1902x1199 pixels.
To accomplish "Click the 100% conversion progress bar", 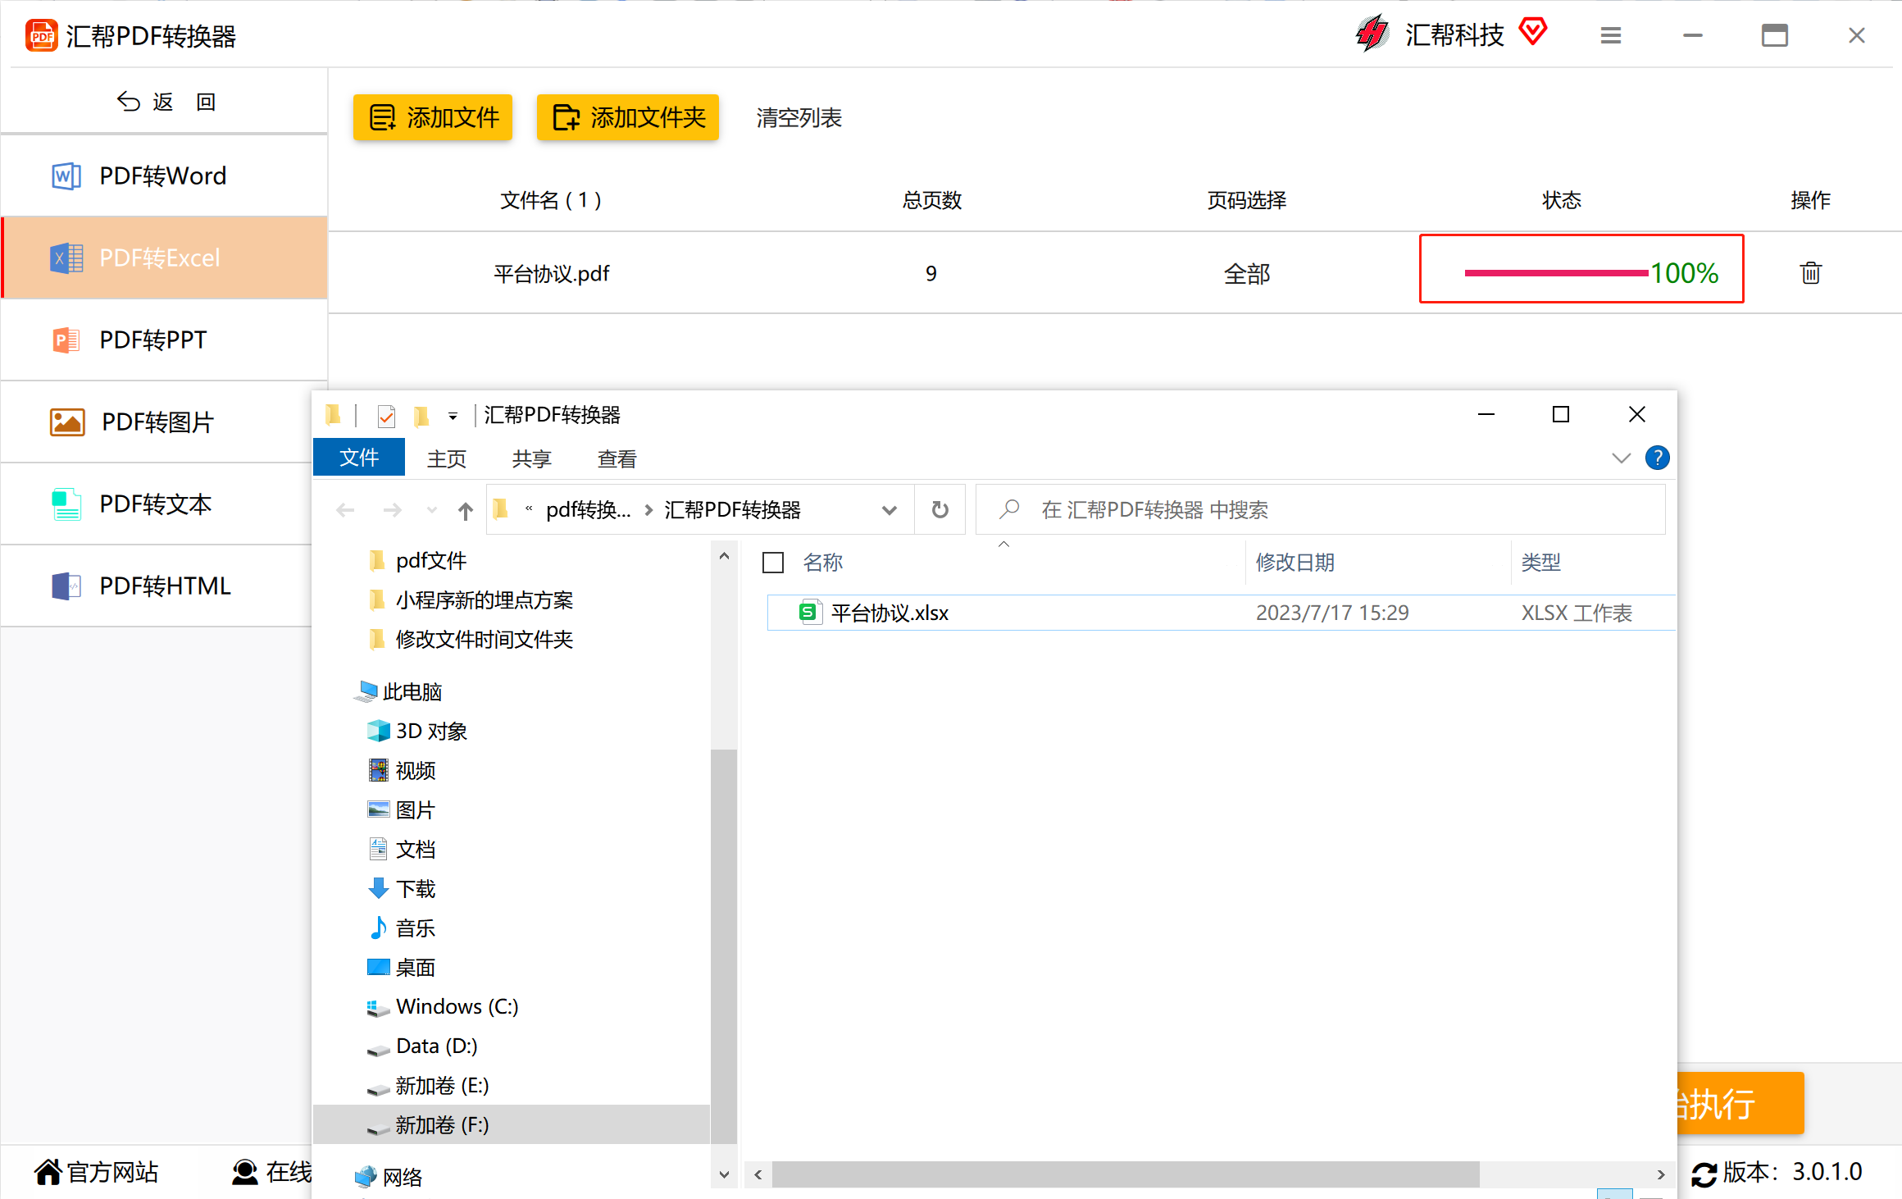I will 1556,273.
